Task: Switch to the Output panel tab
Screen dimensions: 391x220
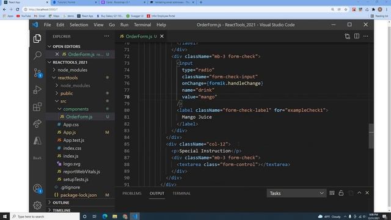Action: (x=157, y=193)
